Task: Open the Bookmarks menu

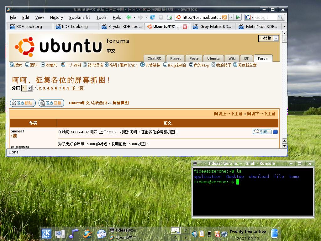Action: [80, 18]
